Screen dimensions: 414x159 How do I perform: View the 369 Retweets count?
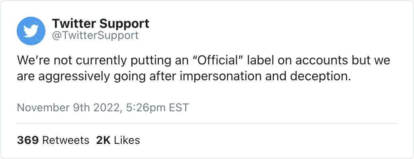click(x=53, y=140)
